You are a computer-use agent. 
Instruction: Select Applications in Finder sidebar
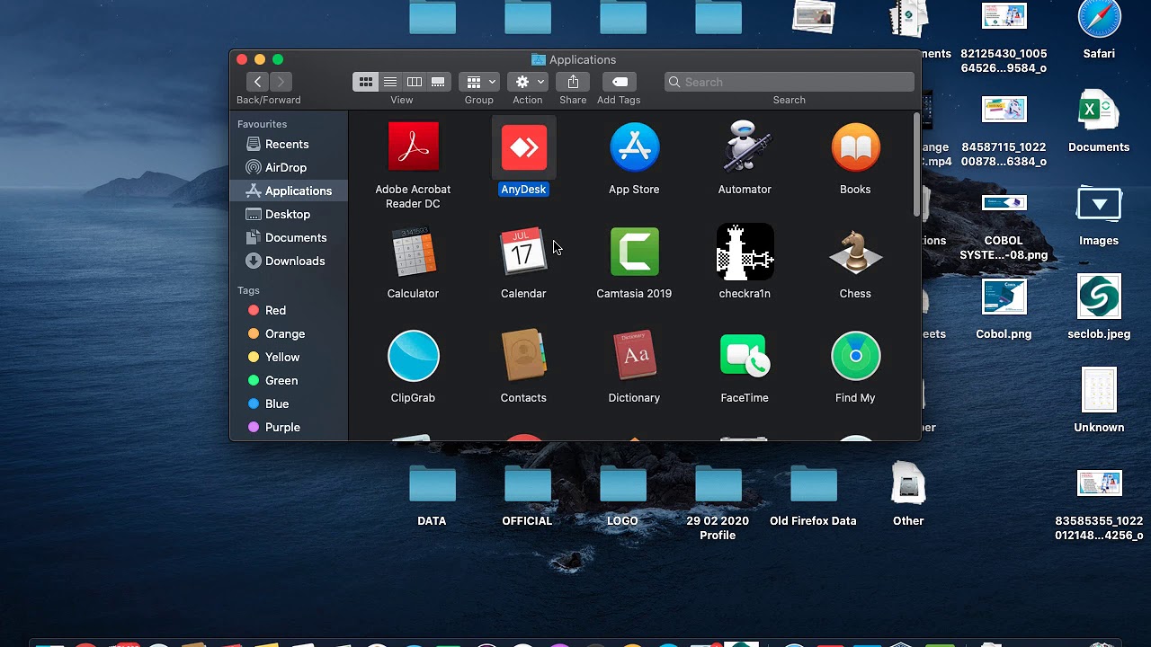289,191
